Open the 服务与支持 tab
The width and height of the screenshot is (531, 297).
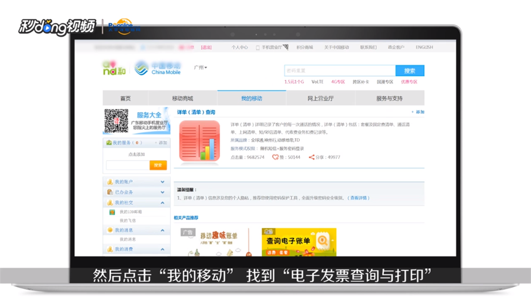pyautogui.click(x=389, y=98)
